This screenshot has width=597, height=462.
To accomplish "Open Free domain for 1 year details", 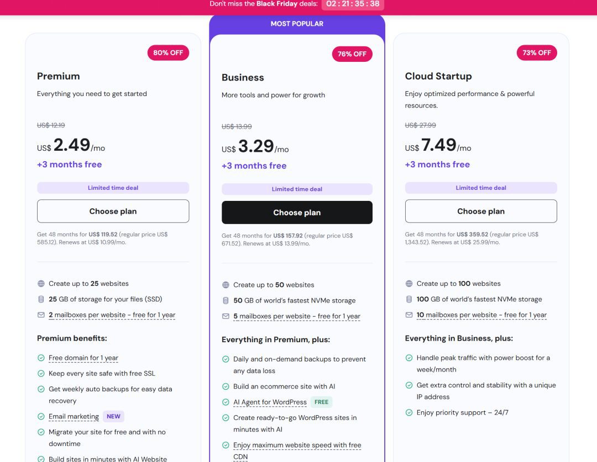I will tap(83, 358).
